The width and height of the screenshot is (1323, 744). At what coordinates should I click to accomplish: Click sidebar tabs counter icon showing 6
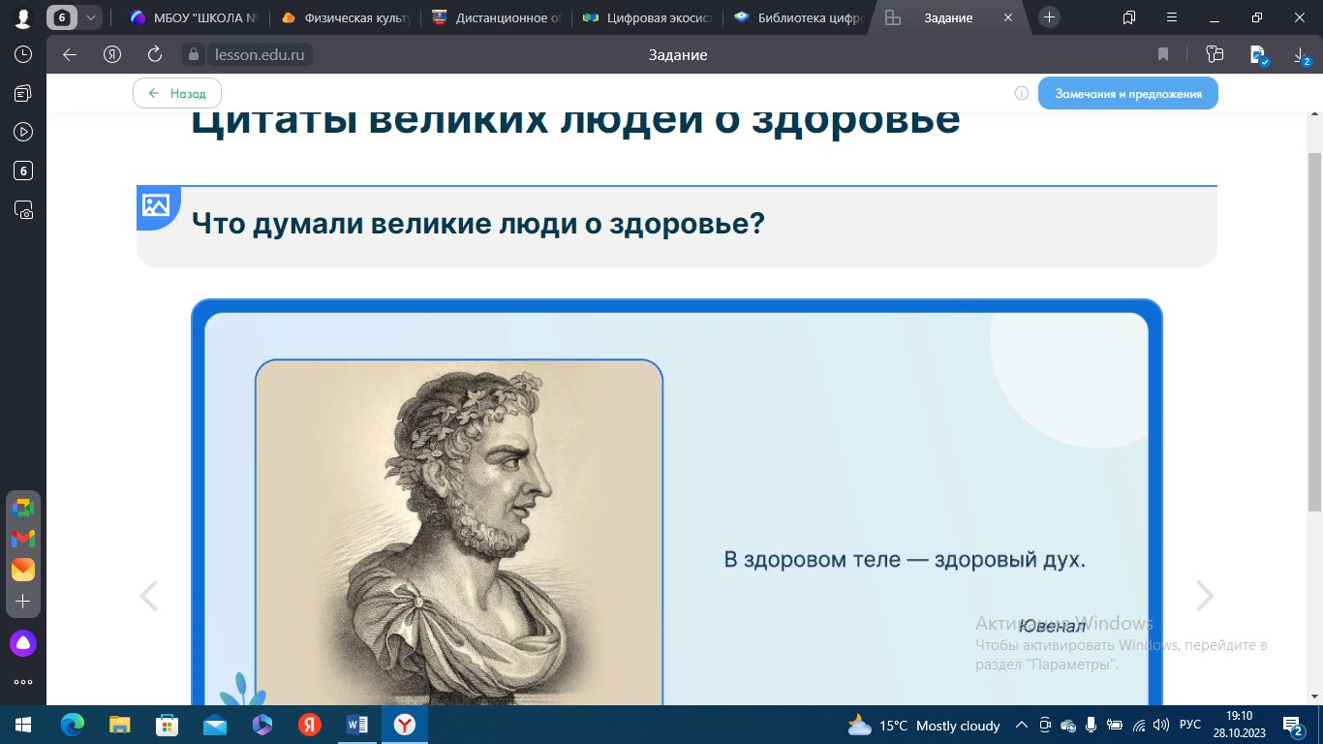[x=23, y=170]
